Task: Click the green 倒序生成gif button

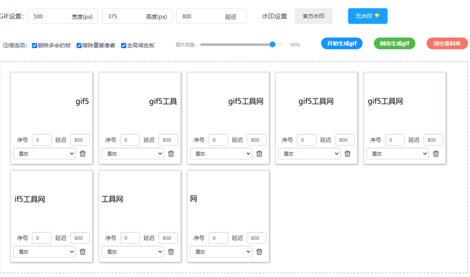Action: [x=394, y=44]
